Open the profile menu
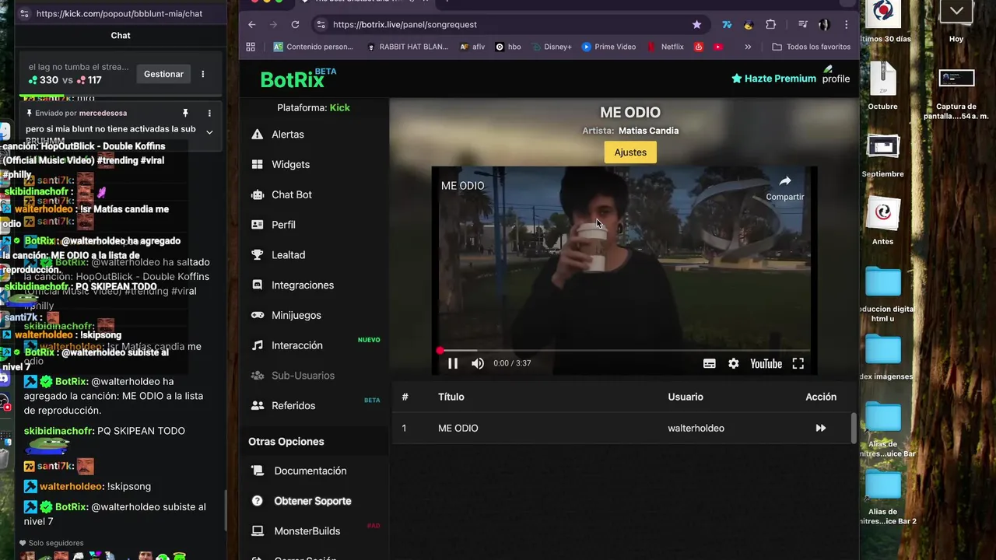This screenshot has height=560, width=996. pos(836,76)
